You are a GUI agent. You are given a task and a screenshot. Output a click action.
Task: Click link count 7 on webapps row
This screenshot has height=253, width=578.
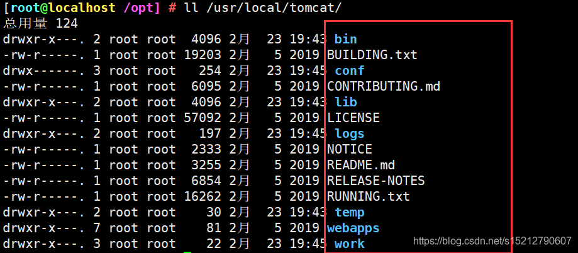coord(97,228)
